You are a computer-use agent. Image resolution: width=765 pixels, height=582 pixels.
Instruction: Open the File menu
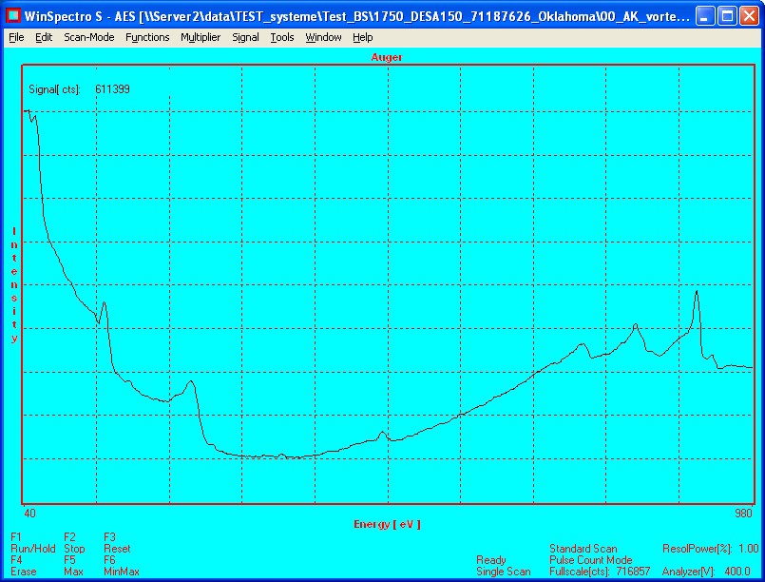tap(16, 37)
